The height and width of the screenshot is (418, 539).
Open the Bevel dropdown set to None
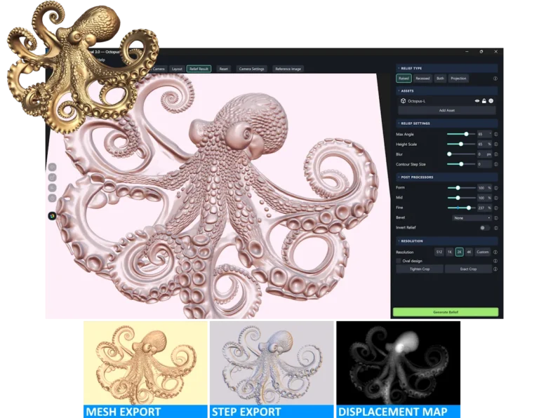472,217
